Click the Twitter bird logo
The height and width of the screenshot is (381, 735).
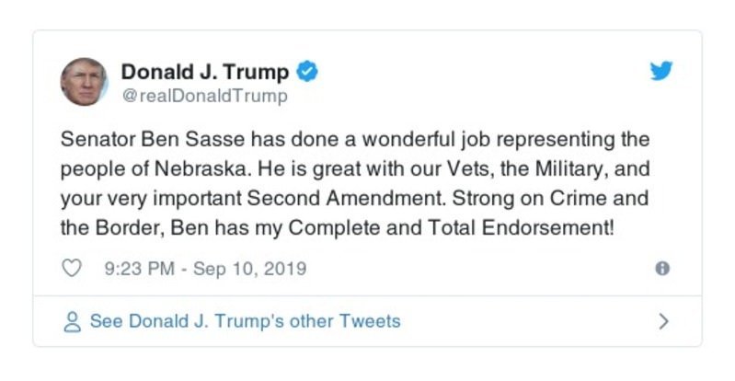(661, 72)
